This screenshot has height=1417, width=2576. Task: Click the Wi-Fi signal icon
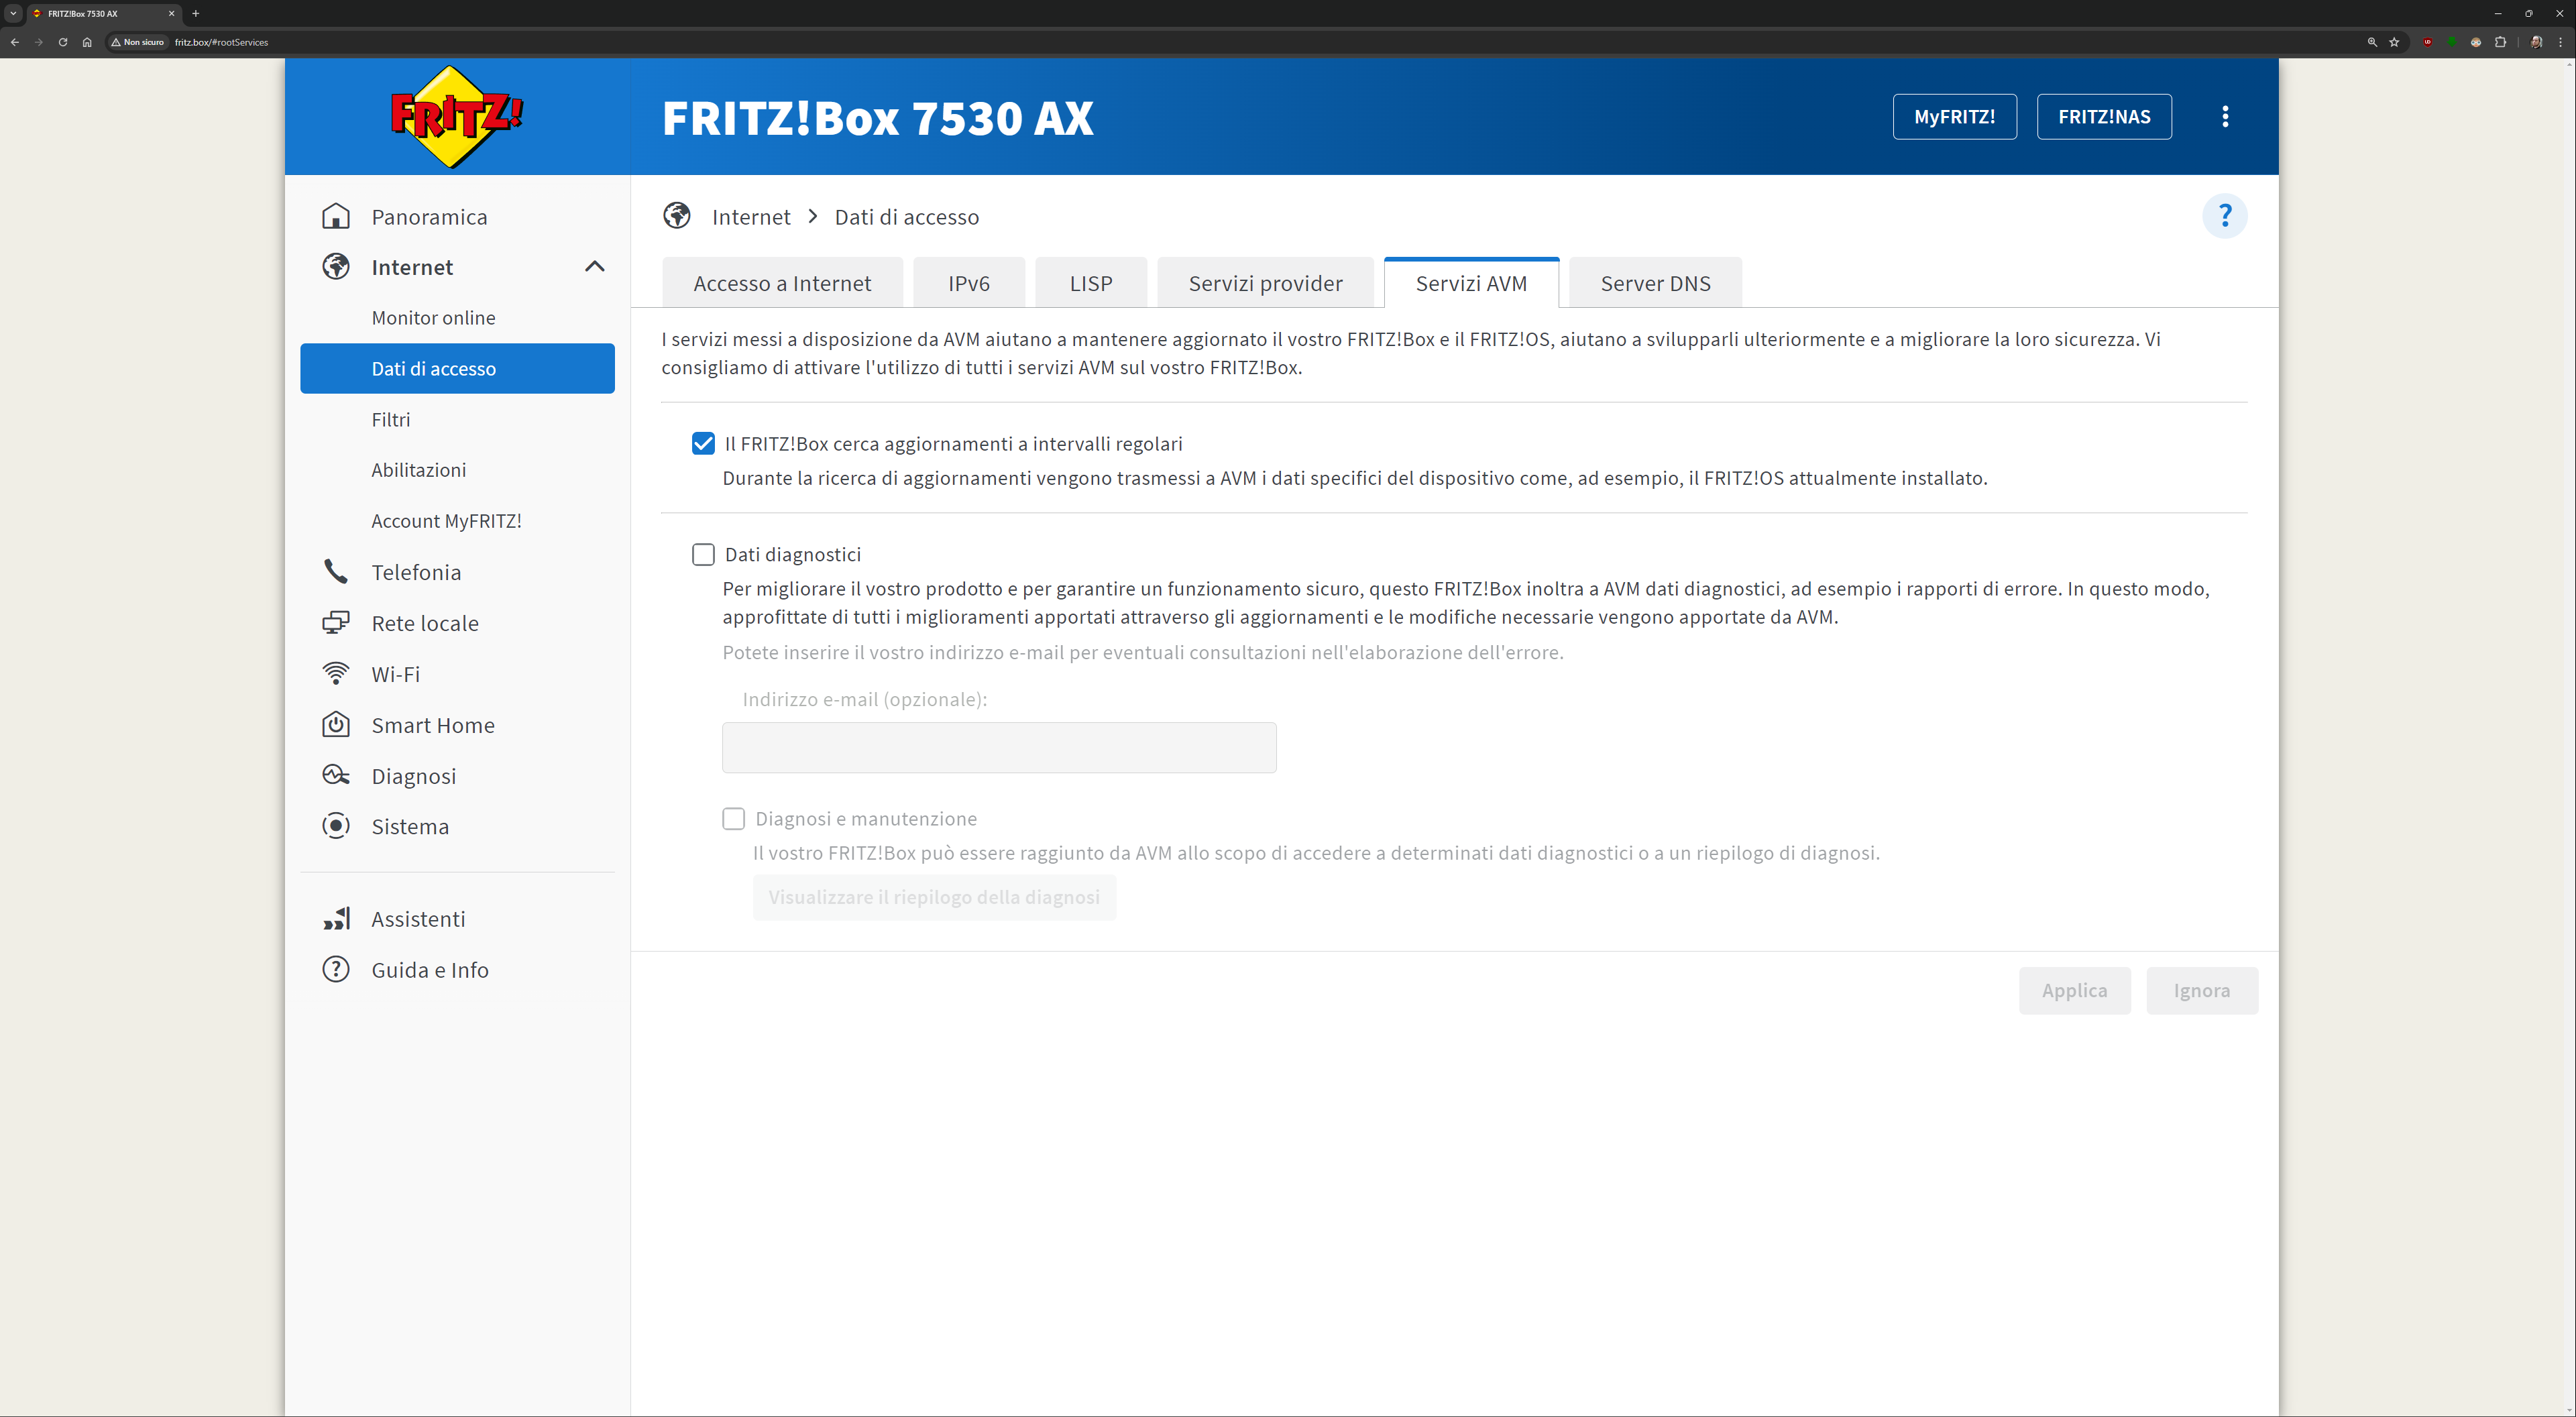click(x=336, y=674)
